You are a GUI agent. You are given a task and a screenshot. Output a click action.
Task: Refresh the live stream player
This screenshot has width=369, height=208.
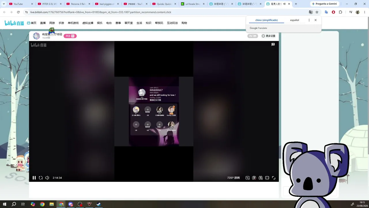[x=41, y=178]
